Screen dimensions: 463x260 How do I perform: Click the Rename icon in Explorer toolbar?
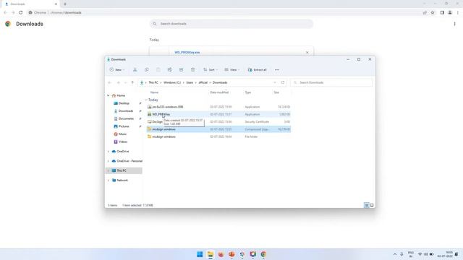tap(170, 70)
